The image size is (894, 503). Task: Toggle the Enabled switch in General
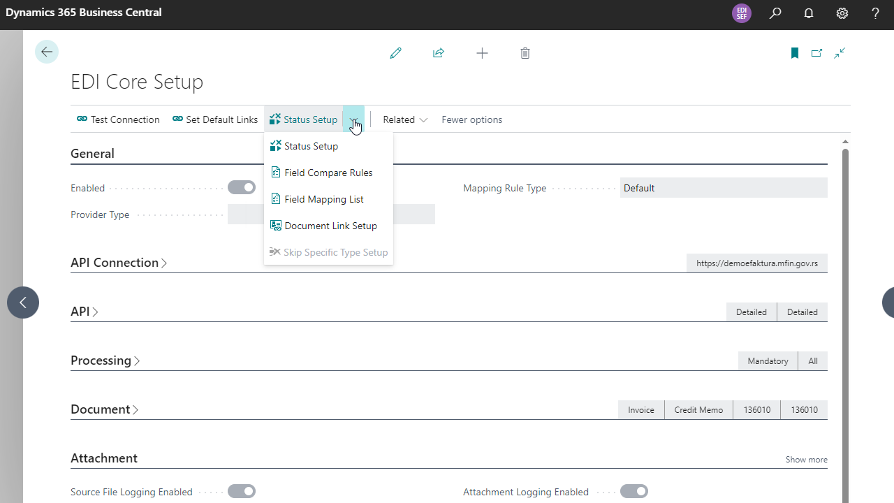point(241,187)
